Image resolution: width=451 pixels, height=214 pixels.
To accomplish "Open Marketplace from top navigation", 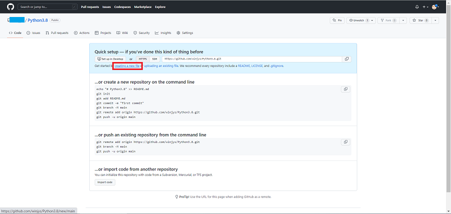I will tap(143, 7).
